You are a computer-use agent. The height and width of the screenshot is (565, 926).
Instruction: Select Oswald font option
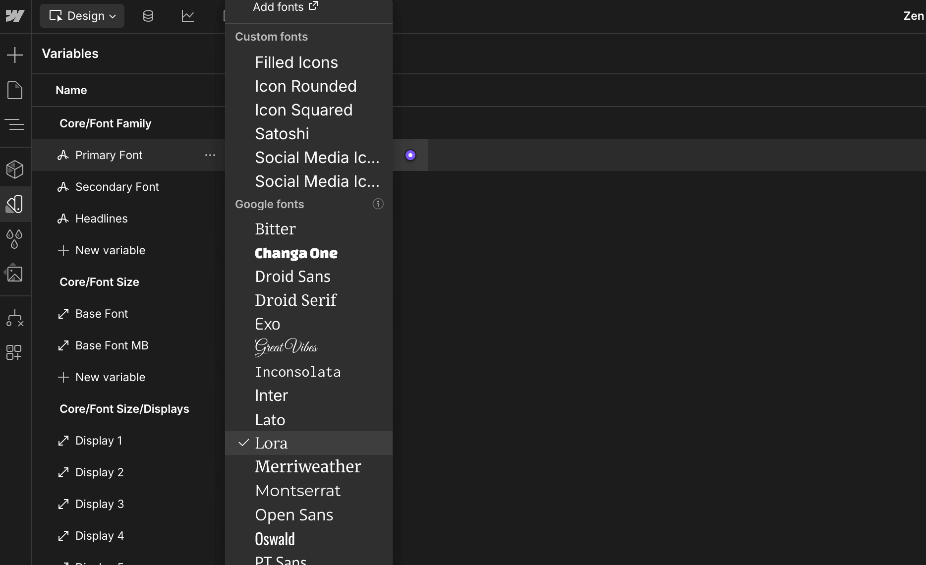[x=309, y=539]
